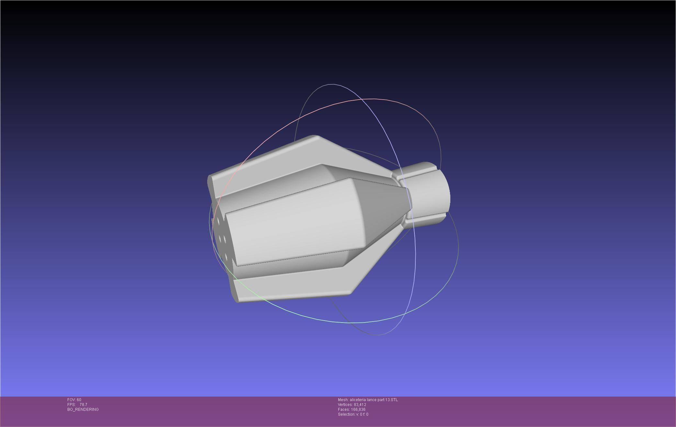Click the FOV: 60 readout
Viewport: 676px width, 427px height.
tap(74, 400)
